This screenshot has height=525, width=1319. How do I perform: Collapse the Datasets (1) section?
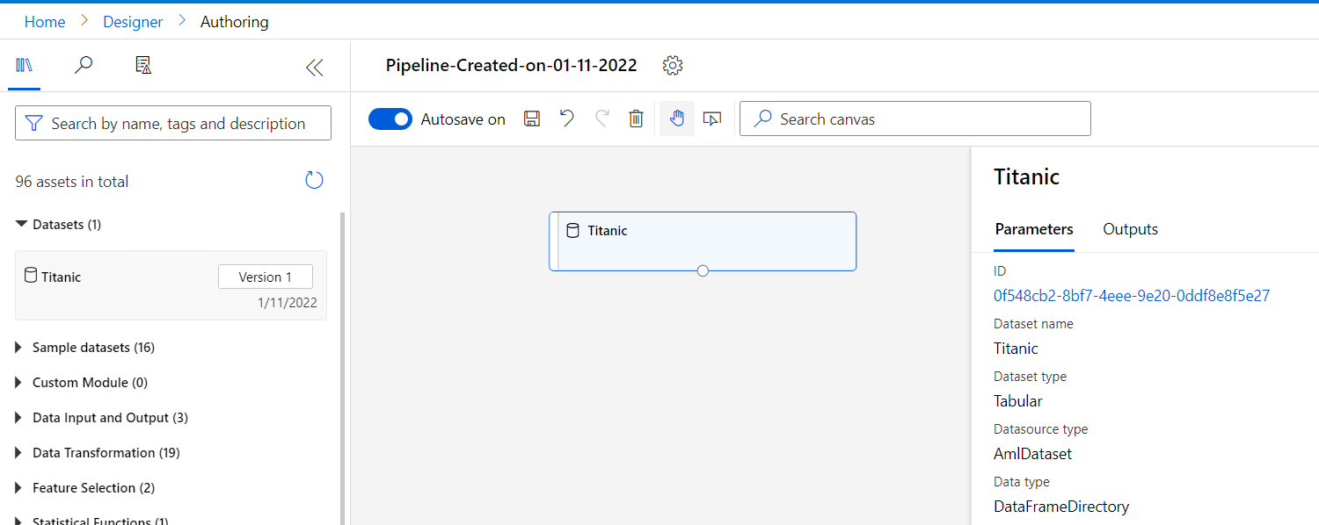21,225
